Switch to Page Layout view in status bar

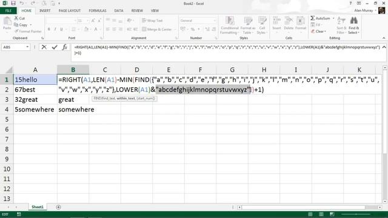pos(321,214)
